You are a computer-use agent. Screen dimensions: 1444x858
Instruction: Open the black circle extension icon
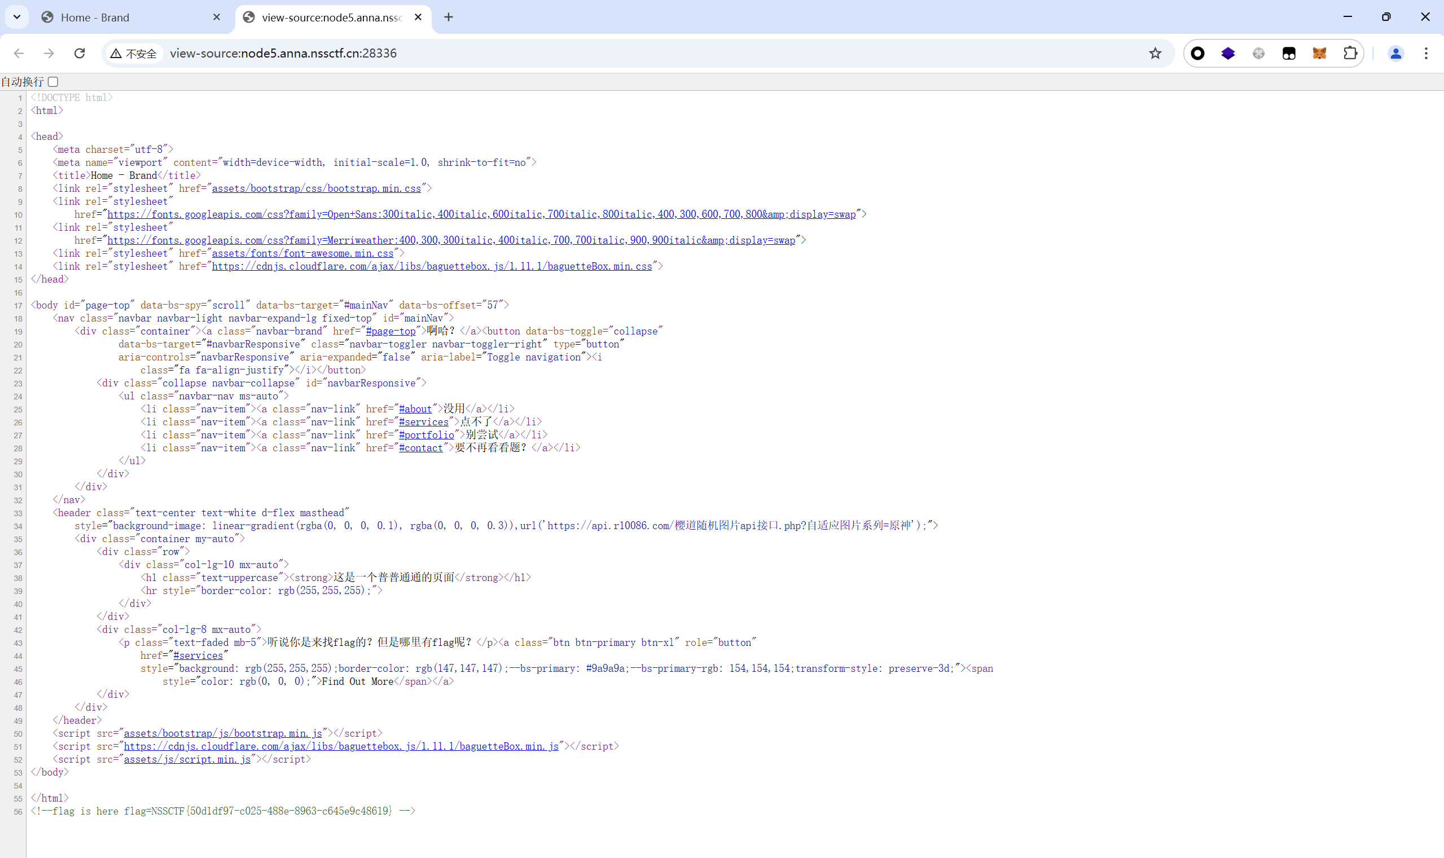[x=1197, y=53]
